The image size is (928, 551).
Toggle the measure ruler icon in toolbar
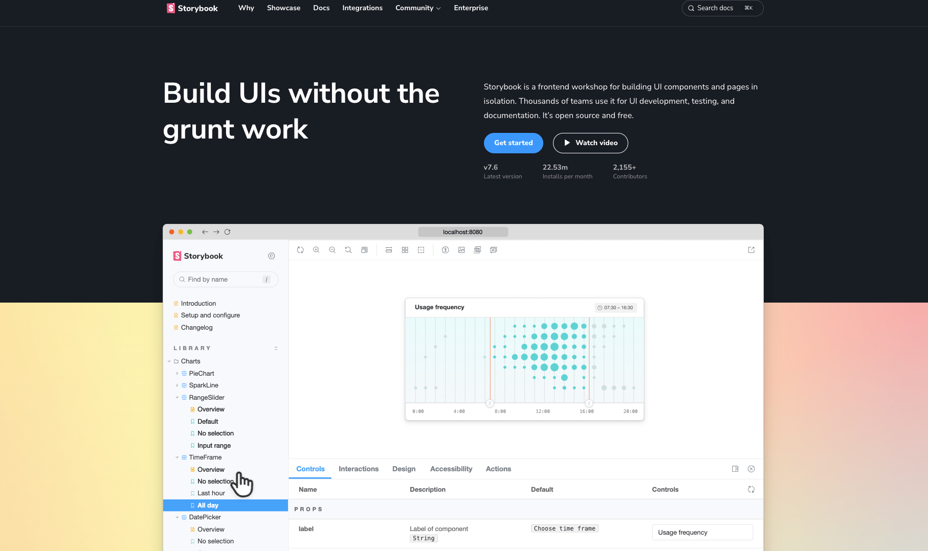point(389,250)
